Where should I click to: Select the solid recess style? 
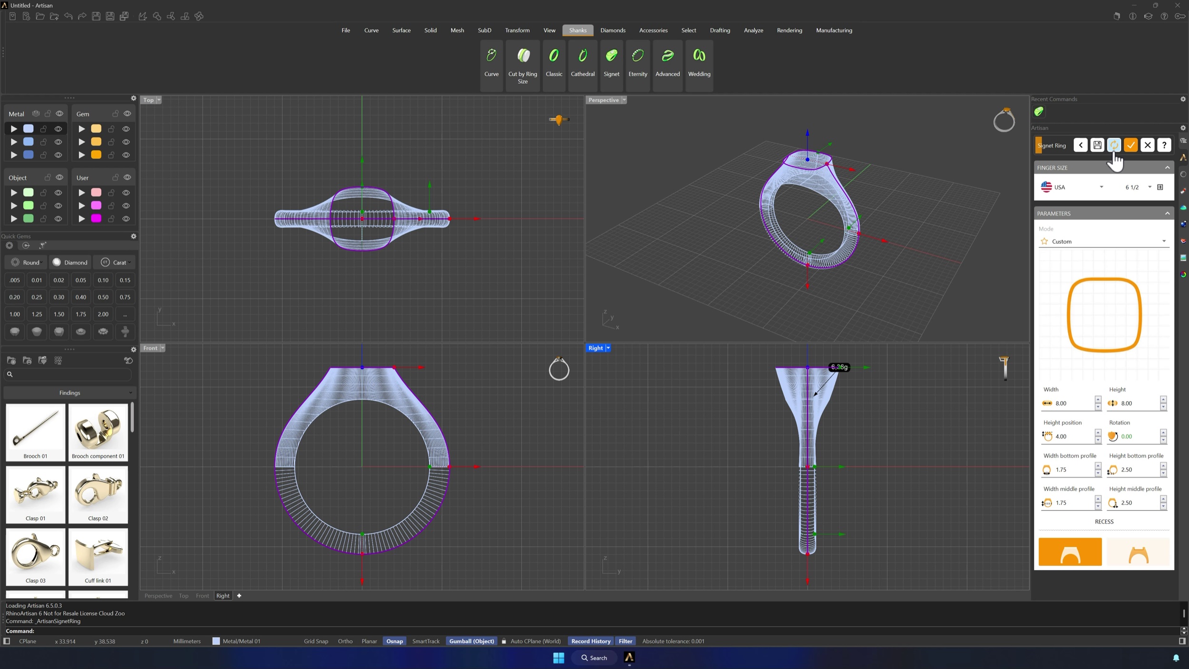point(1070,552)
